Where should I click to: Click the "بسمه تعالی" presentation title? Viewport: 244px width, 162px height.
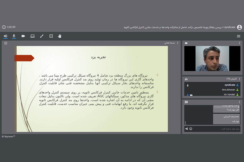170,43
